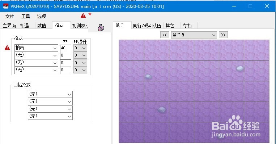Select the 招式 tab

pos(61,25)
